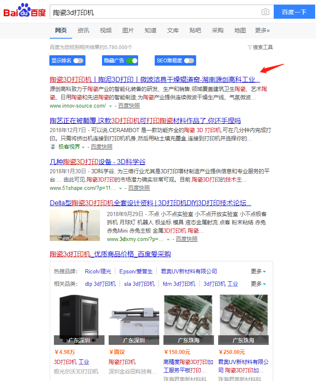Open 3D打印机 工业 product title
Viewport: 316px width, 381px height.
tap(72, 362)
